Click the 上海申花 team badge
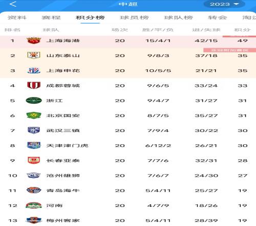 34,70
